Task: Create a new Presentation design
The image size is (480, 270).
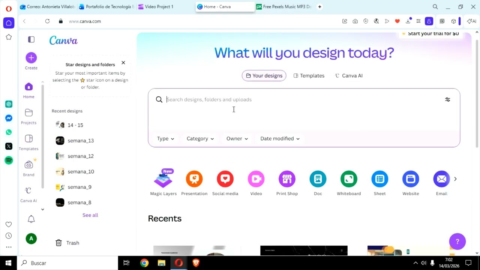Action: click(x=194, y=179)
